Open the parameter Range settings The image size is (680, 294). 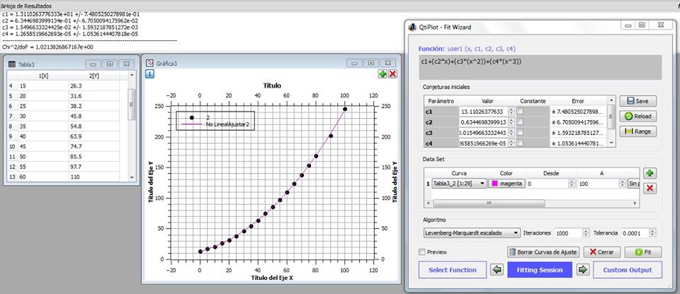[x=637, y=131]
